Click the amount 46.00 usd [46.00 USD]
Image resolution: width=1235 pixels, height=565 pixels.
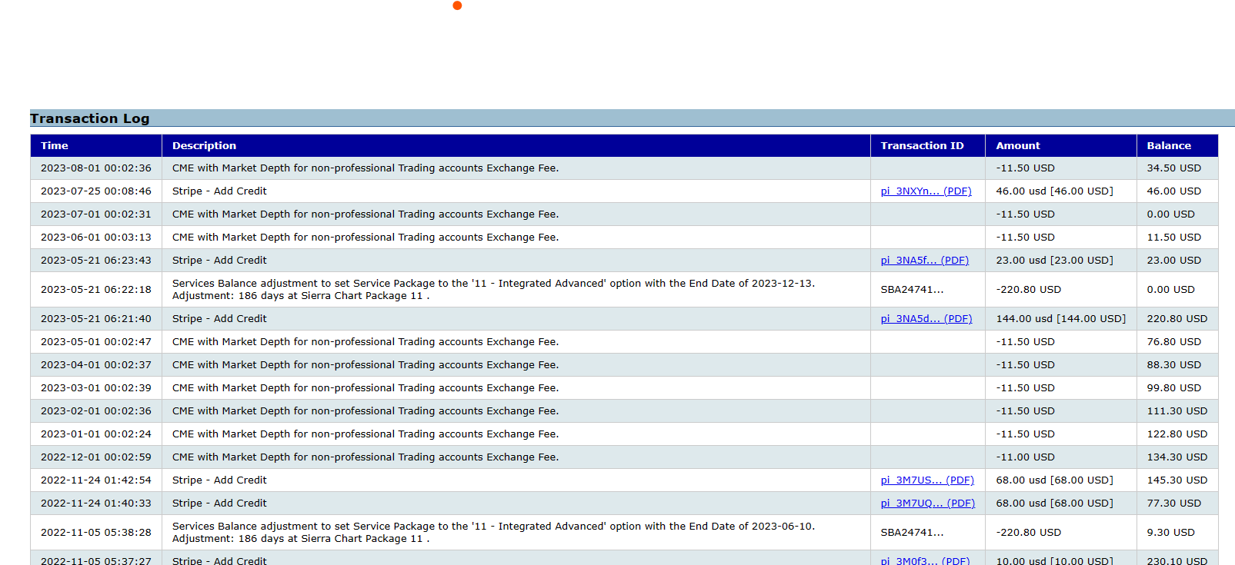[1054, 191]
